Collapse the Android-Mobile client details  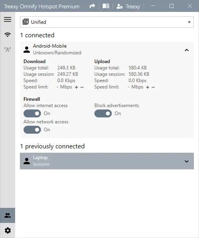187,50
